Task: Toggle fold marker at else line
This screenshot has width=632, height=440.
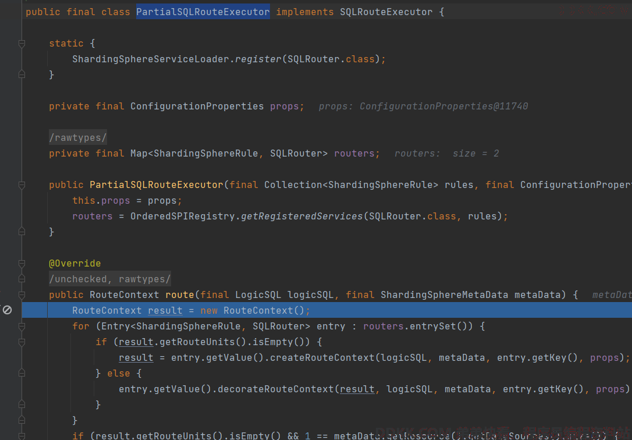Action: (22, 374)
